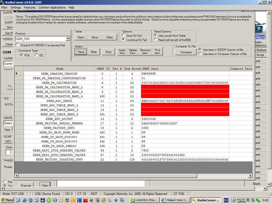
Task: Click the Rename Item button
Action: (x=145, y=52)
